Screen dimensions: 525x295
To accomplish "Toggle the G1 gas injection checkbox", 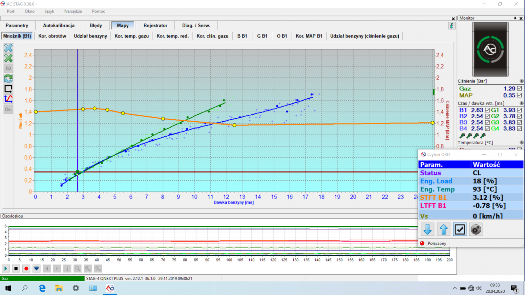I will 519,110.
